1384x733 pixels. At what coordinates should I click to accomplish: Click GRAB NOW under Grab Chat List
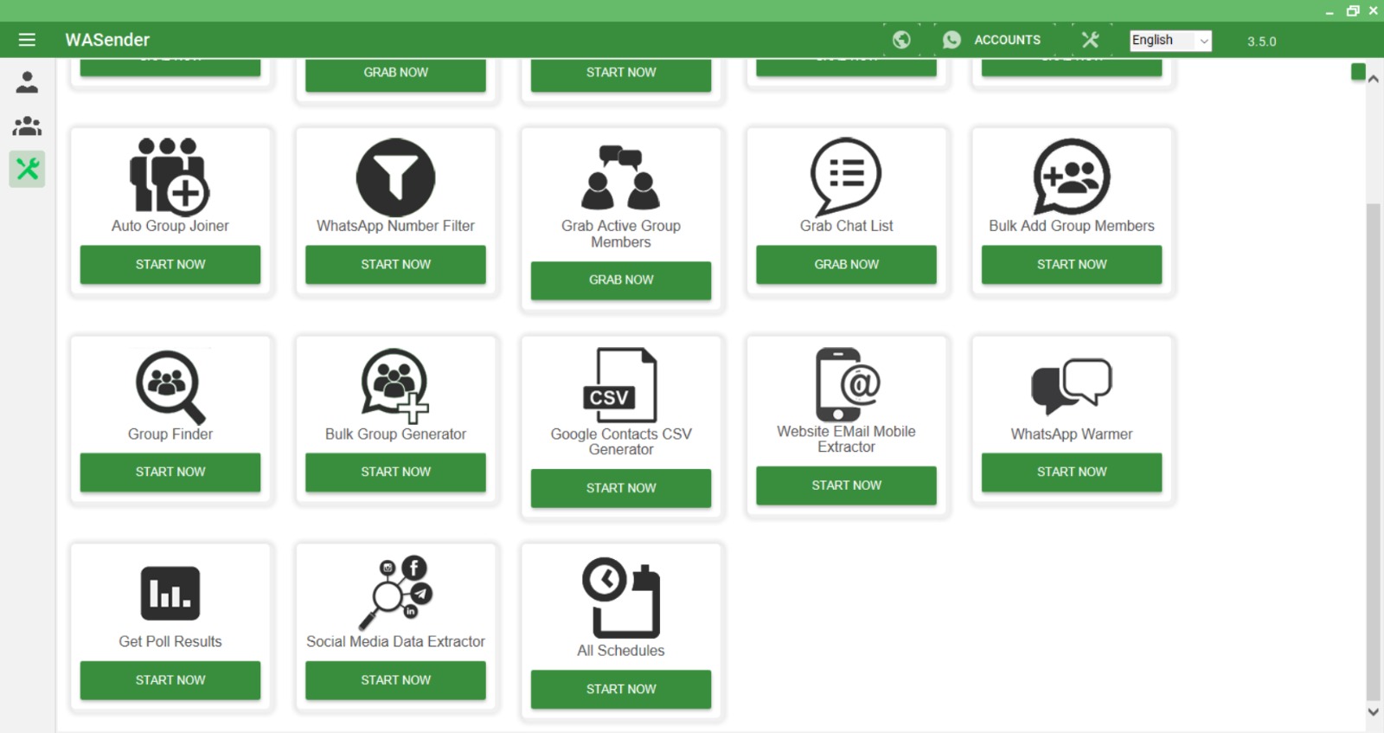[x=846, y=265]
